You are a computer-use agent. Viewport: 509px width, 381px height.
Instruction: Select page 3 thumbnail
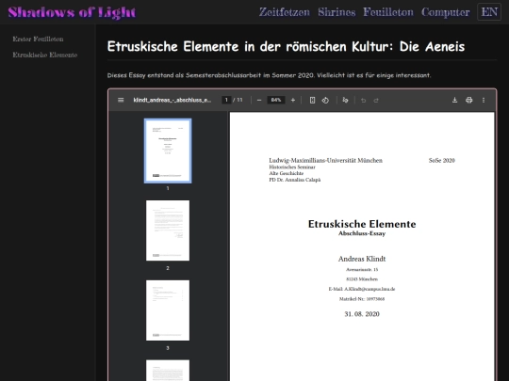(168, 310)
